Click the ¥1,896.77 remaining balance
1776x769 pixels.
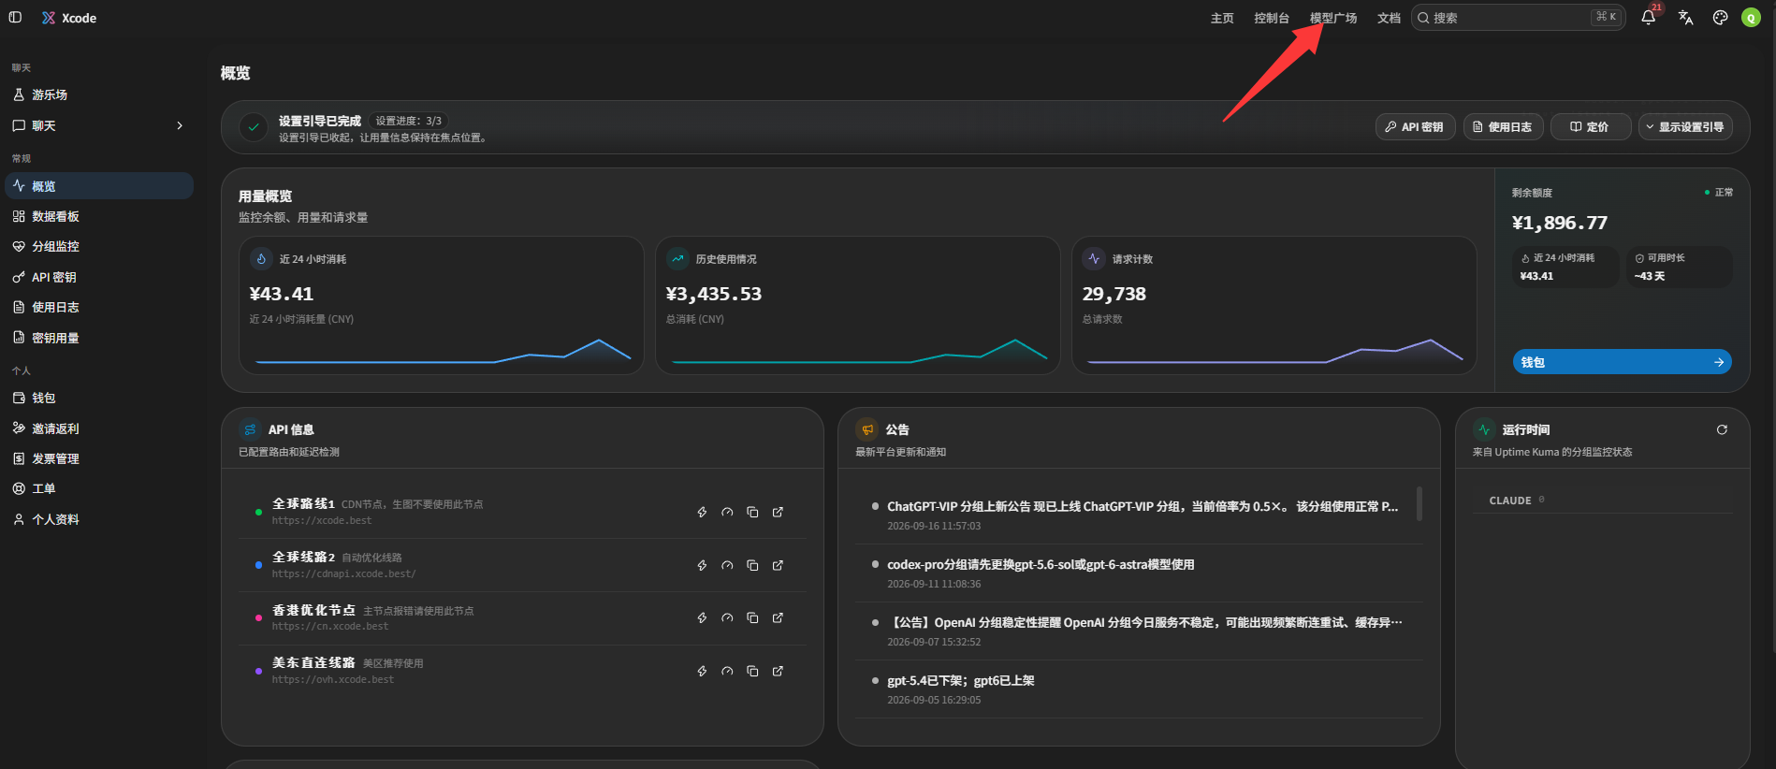tap(1559, 223)
